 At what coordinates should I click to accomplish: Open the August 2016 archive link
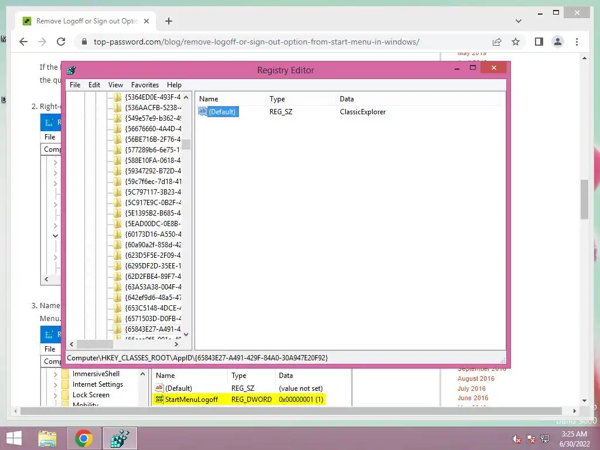coord(476,379)
